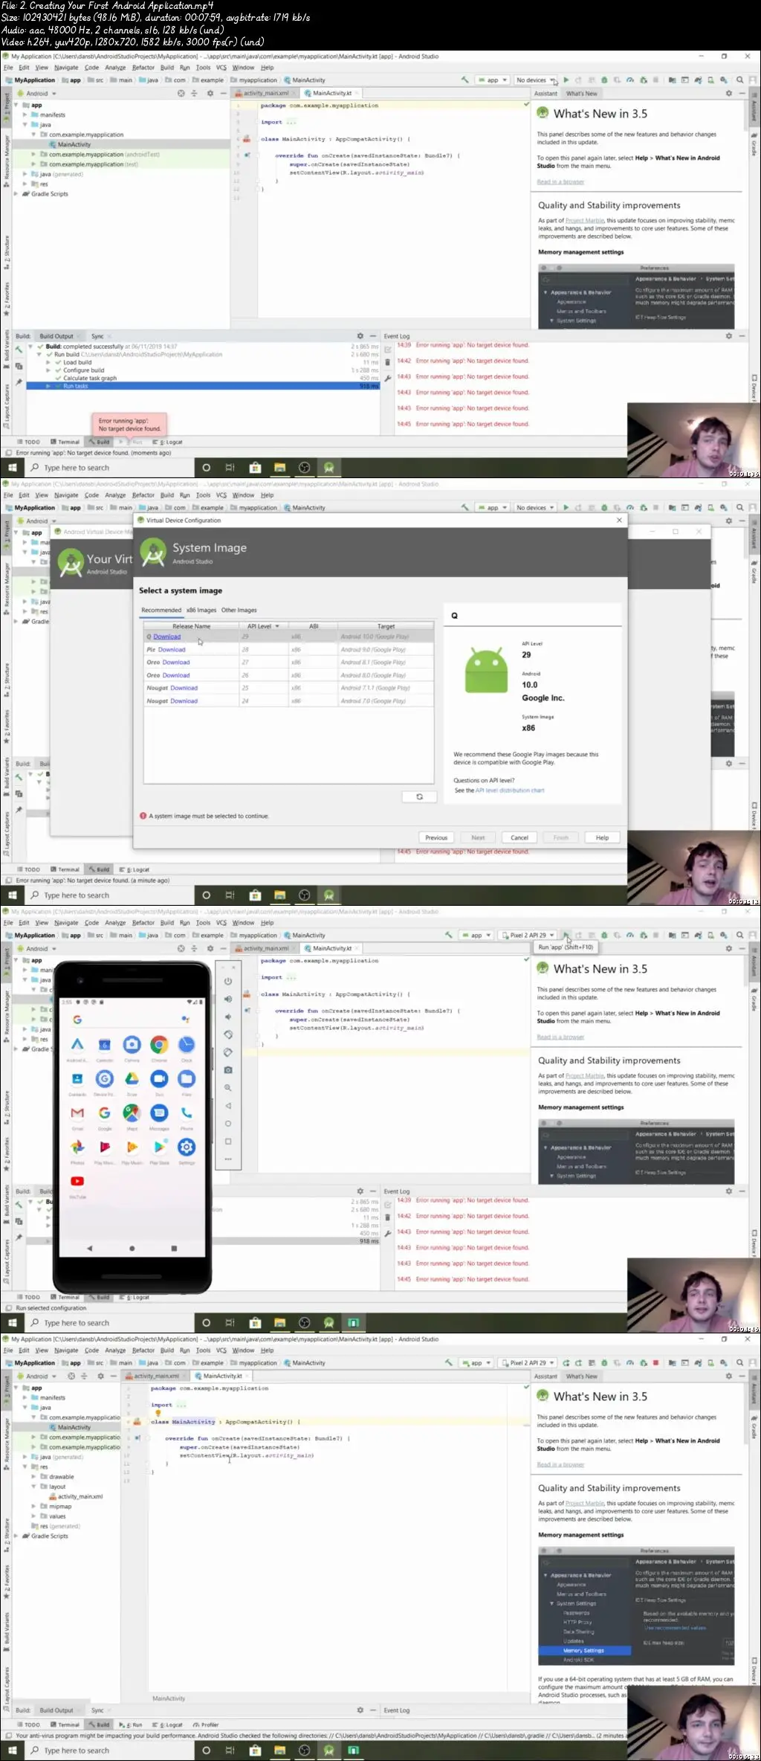Click volume down on emulator side toolbar

coord(228,1017)
